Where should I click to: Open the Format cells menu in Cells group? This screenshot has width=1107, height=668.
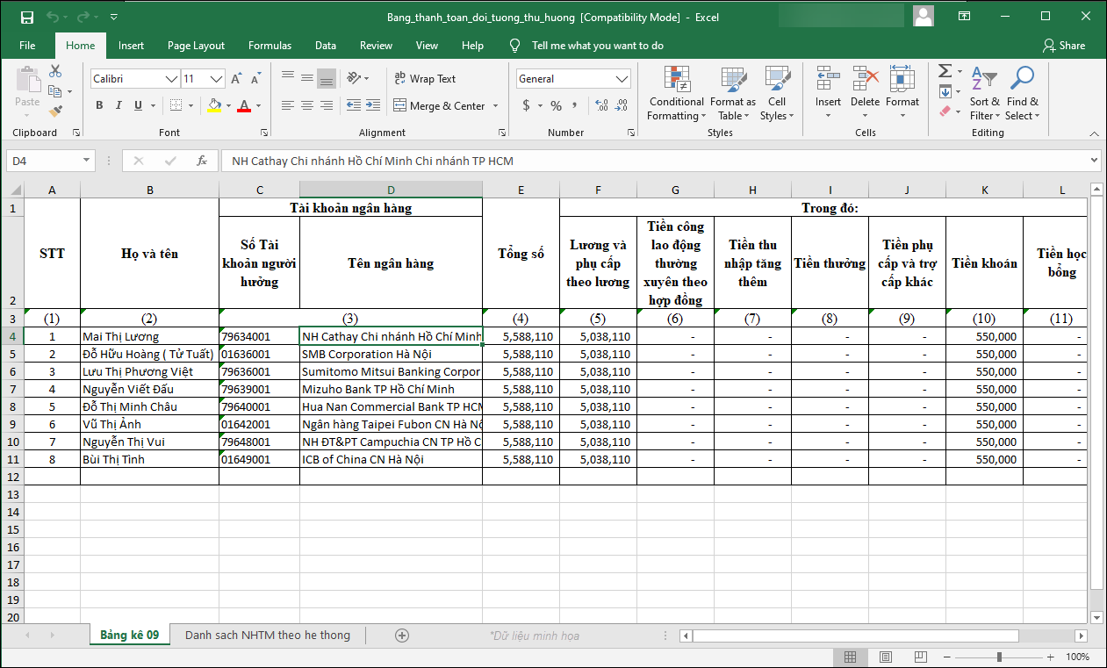pos(902,94)
